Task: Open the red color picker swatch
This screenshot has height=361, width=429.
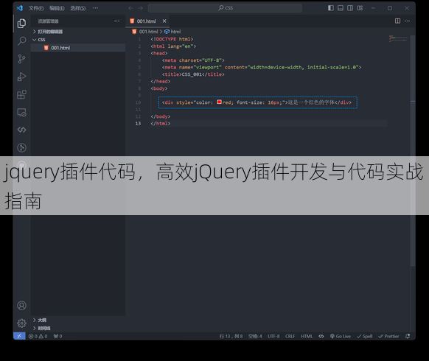Action: (x=219, y=102)
